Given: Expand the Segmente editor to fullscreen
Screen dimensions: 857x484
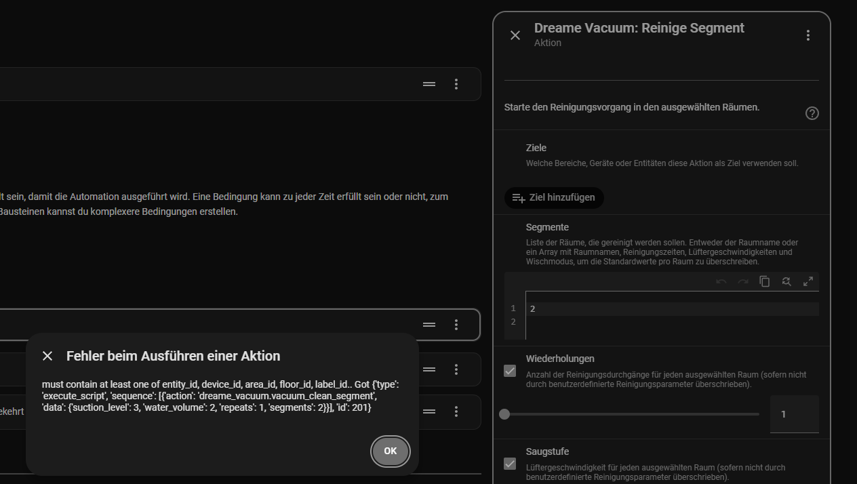Looking at the screenshot, I should (x=808, y=281).
